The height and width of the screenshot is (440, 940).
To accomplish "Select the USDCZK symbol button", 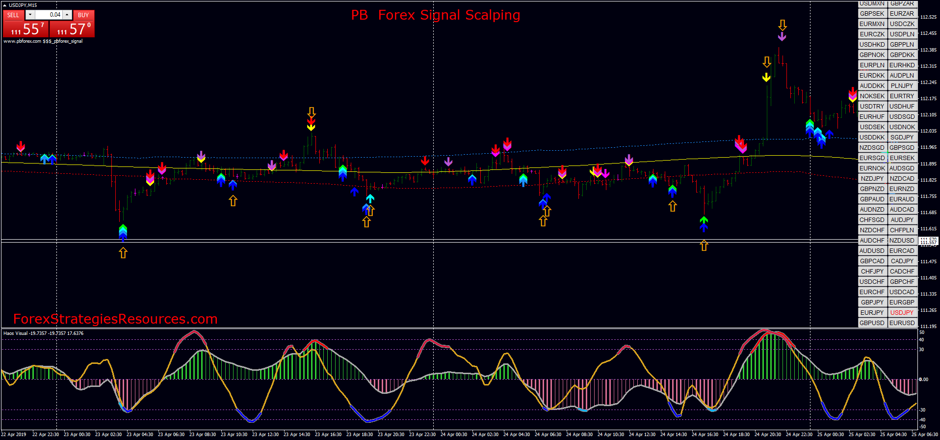I will pos(902,24).
